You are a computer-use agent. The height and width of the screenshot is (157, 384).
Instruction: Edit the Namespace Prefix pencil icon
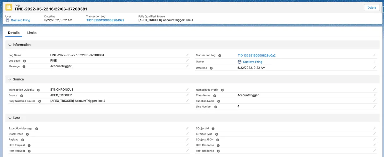tap(374, 90)
